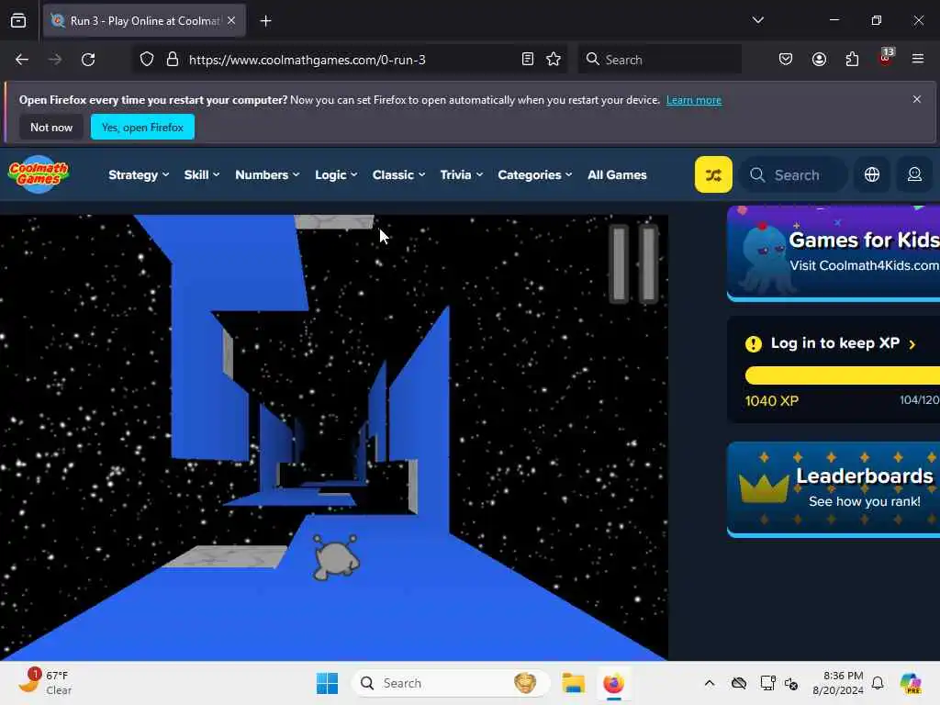This screenshot has width=940, height=705.
Task: Open the Copilot icon in the taskbar
Action: pyautogui.click(x=911, y=683)
